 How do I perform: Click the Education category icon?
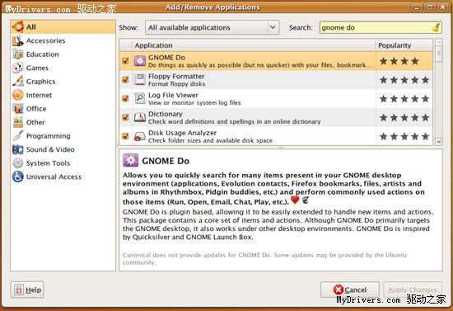(17, 54)
